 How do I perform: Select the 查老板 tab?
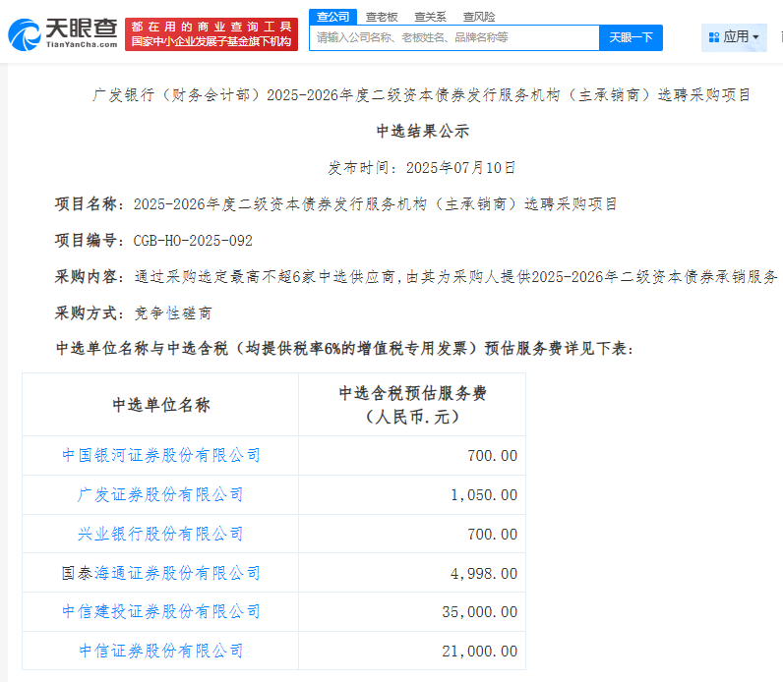click(x=381, y=17)
